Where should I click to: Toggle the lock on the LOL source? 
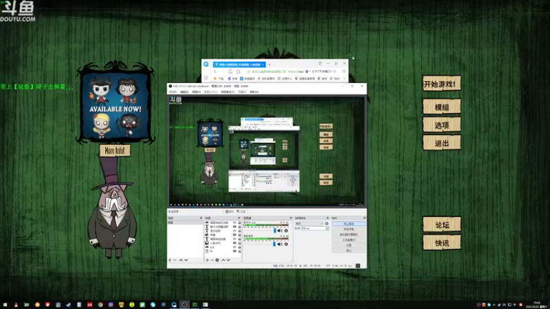click(239, 247)
